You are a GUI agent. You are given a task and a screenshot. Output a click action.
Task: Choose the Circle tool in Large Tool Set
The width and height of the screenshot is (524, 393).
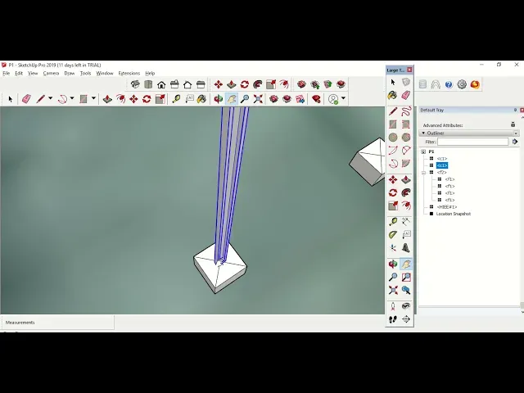click(393, 138)
